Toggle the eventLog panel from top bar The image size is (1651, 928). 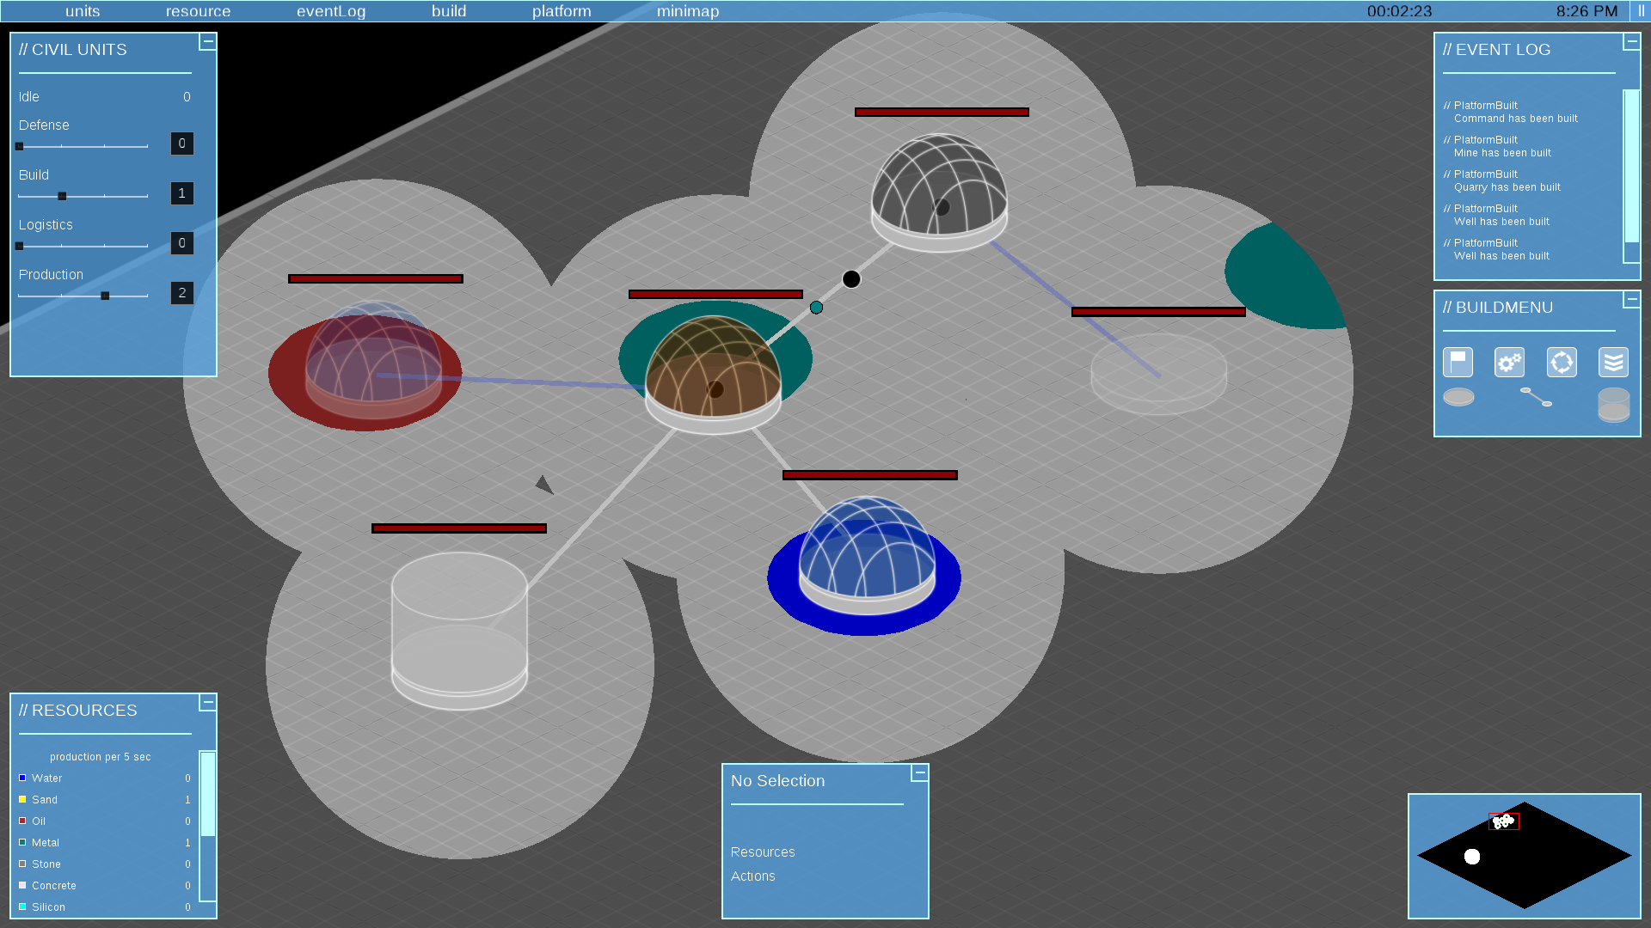331,11
